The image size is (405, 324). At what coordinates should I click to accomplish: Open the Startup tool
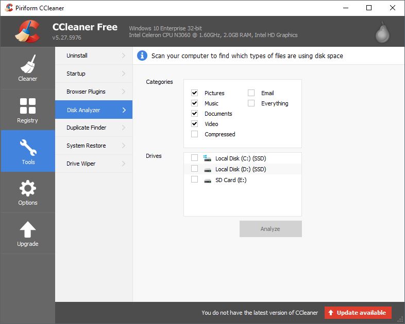(x=94, y=74)
